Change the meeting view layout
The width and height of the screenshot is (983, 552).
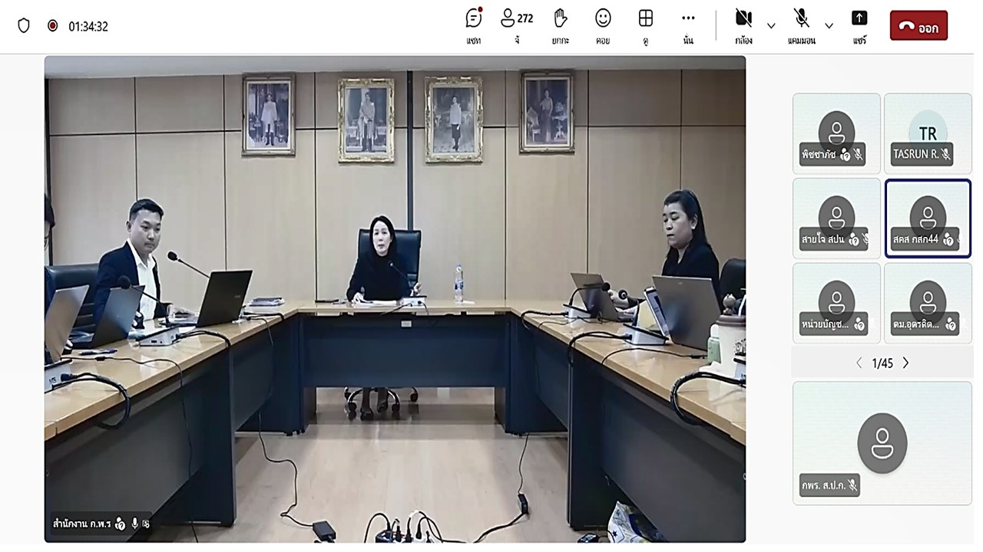[646, 25]
